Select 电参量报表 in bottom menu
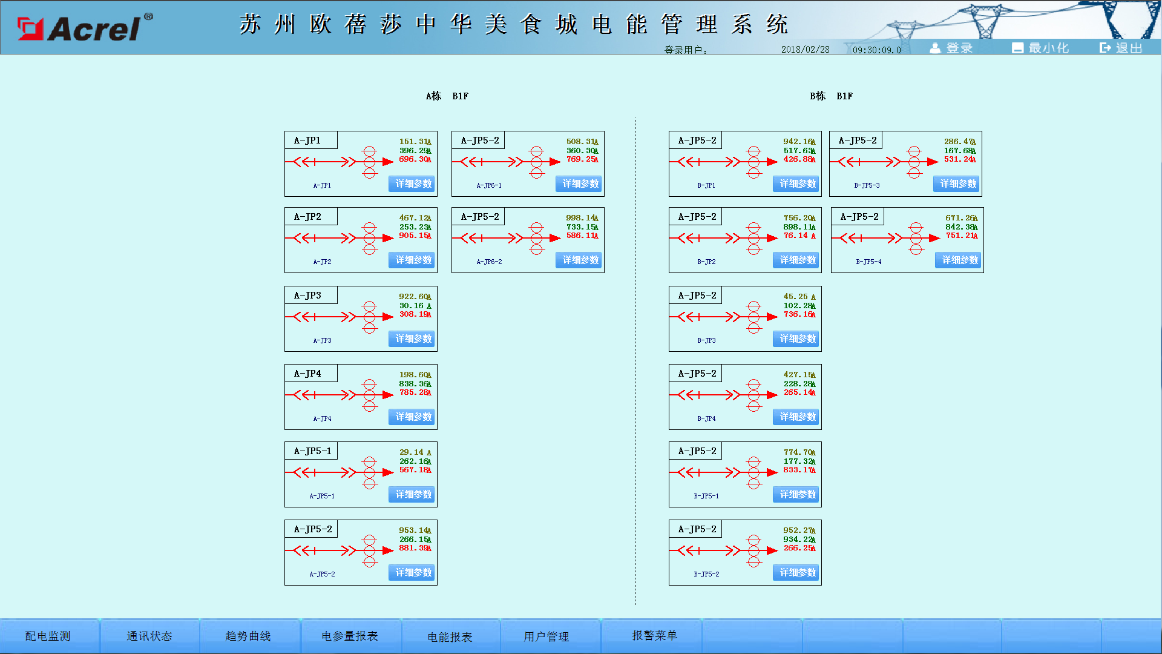The width and height of the screenshot is (1162, 654). pyautogui.click(x=350, y=636)
